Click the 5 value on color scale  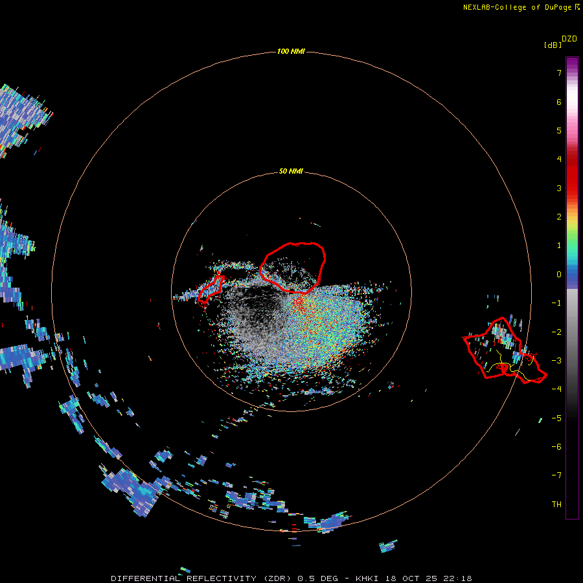(x=559, y=130)
